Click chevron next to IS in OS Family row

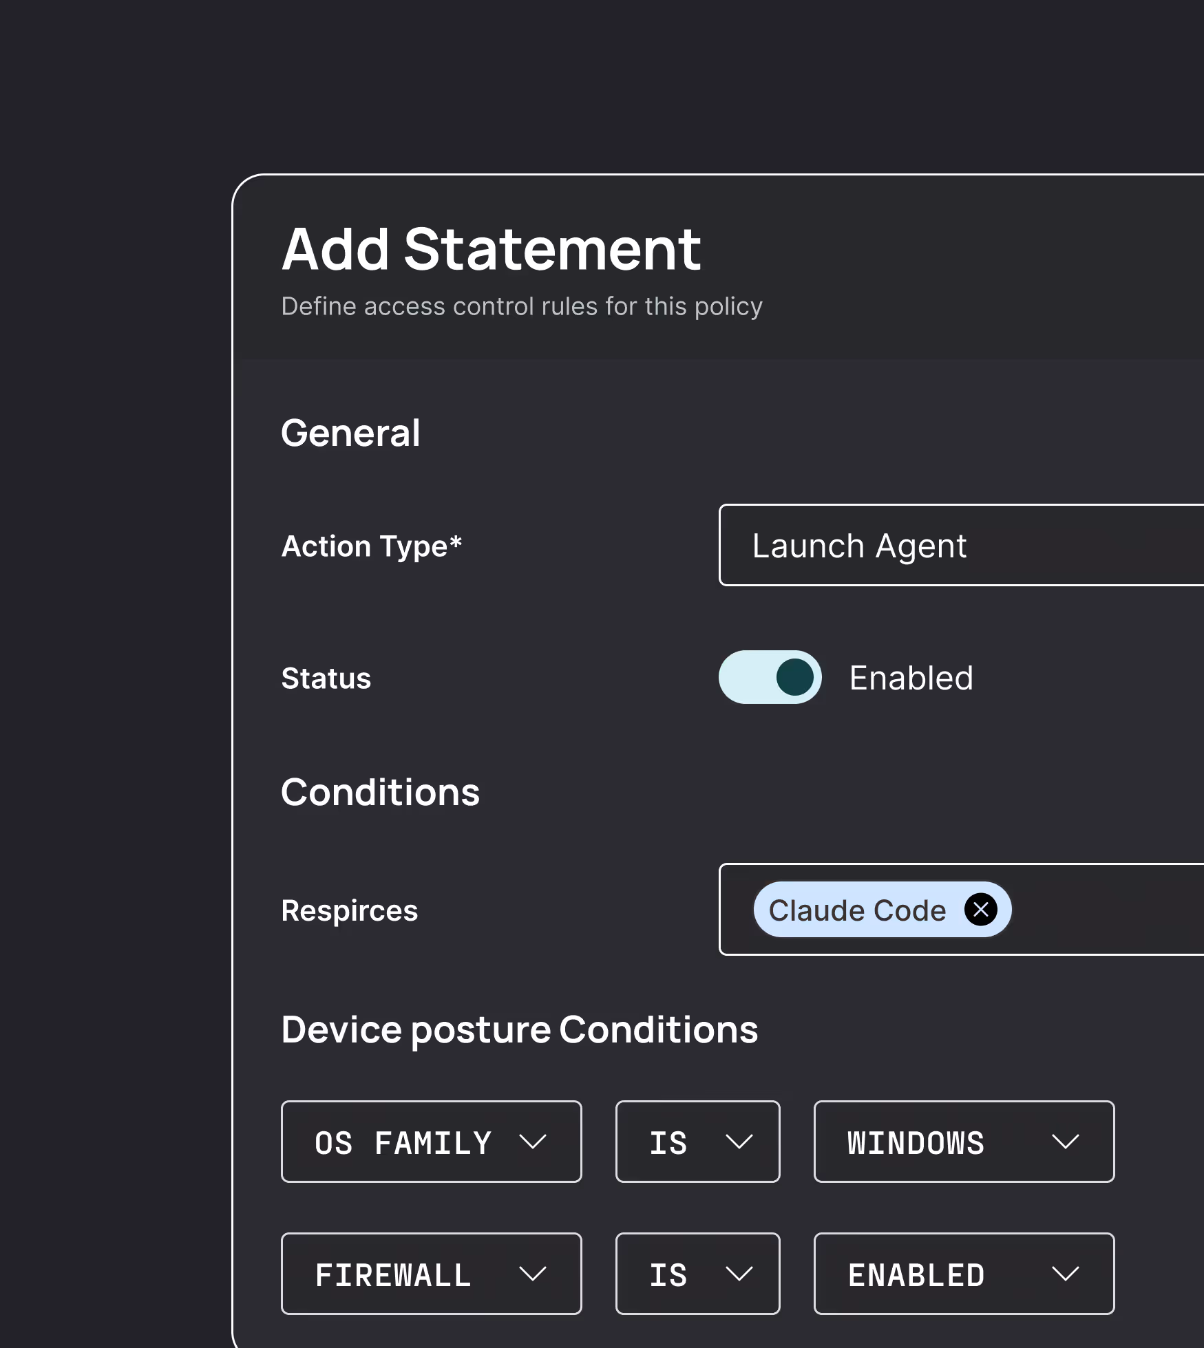click(739, 1142)
